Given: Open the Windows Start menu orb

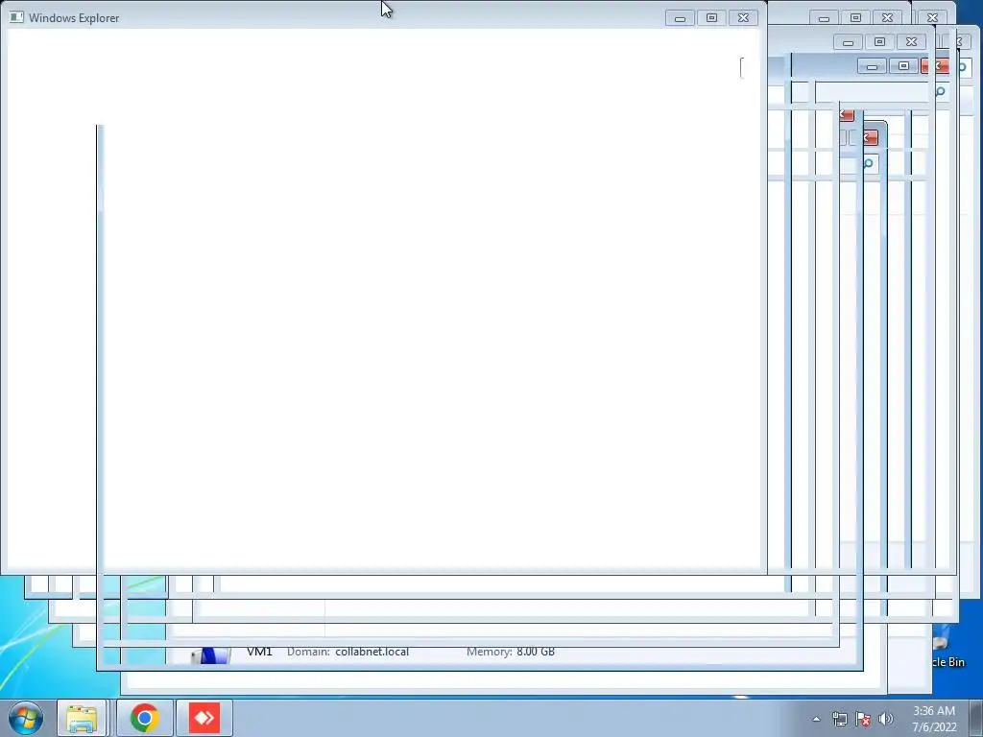Looking at the screenshot, I should click(26, 718).
